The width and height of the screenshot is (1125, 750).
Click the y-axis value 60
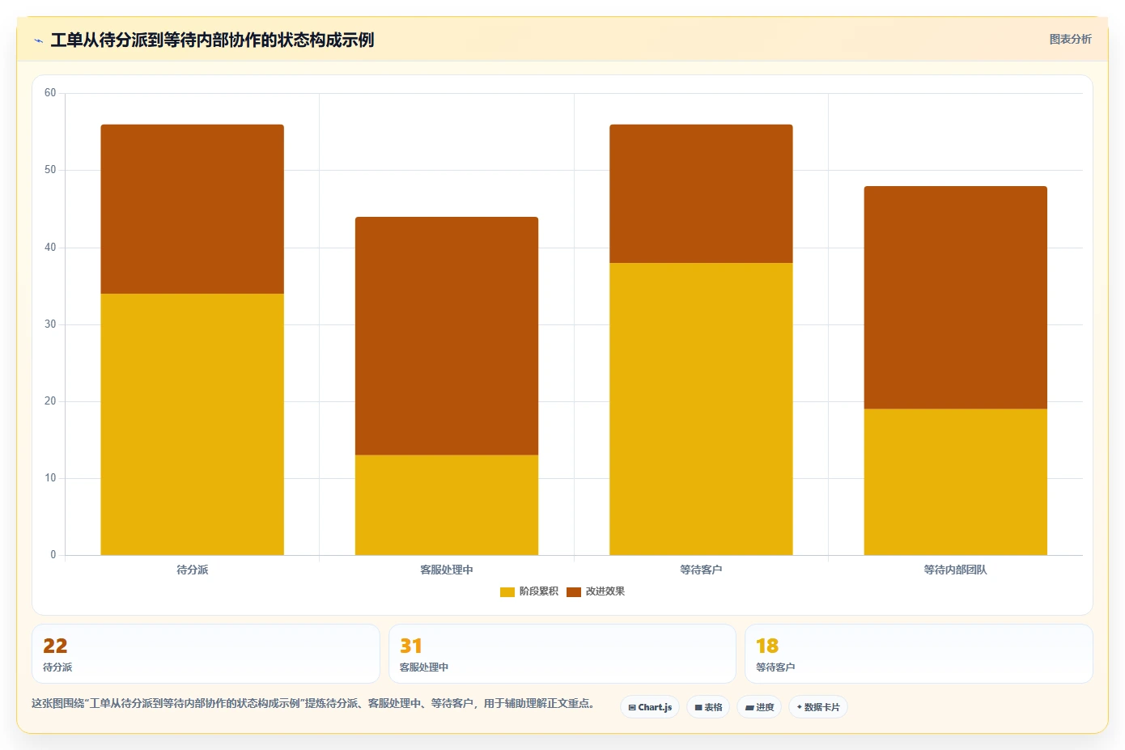[x=50, y=93]
